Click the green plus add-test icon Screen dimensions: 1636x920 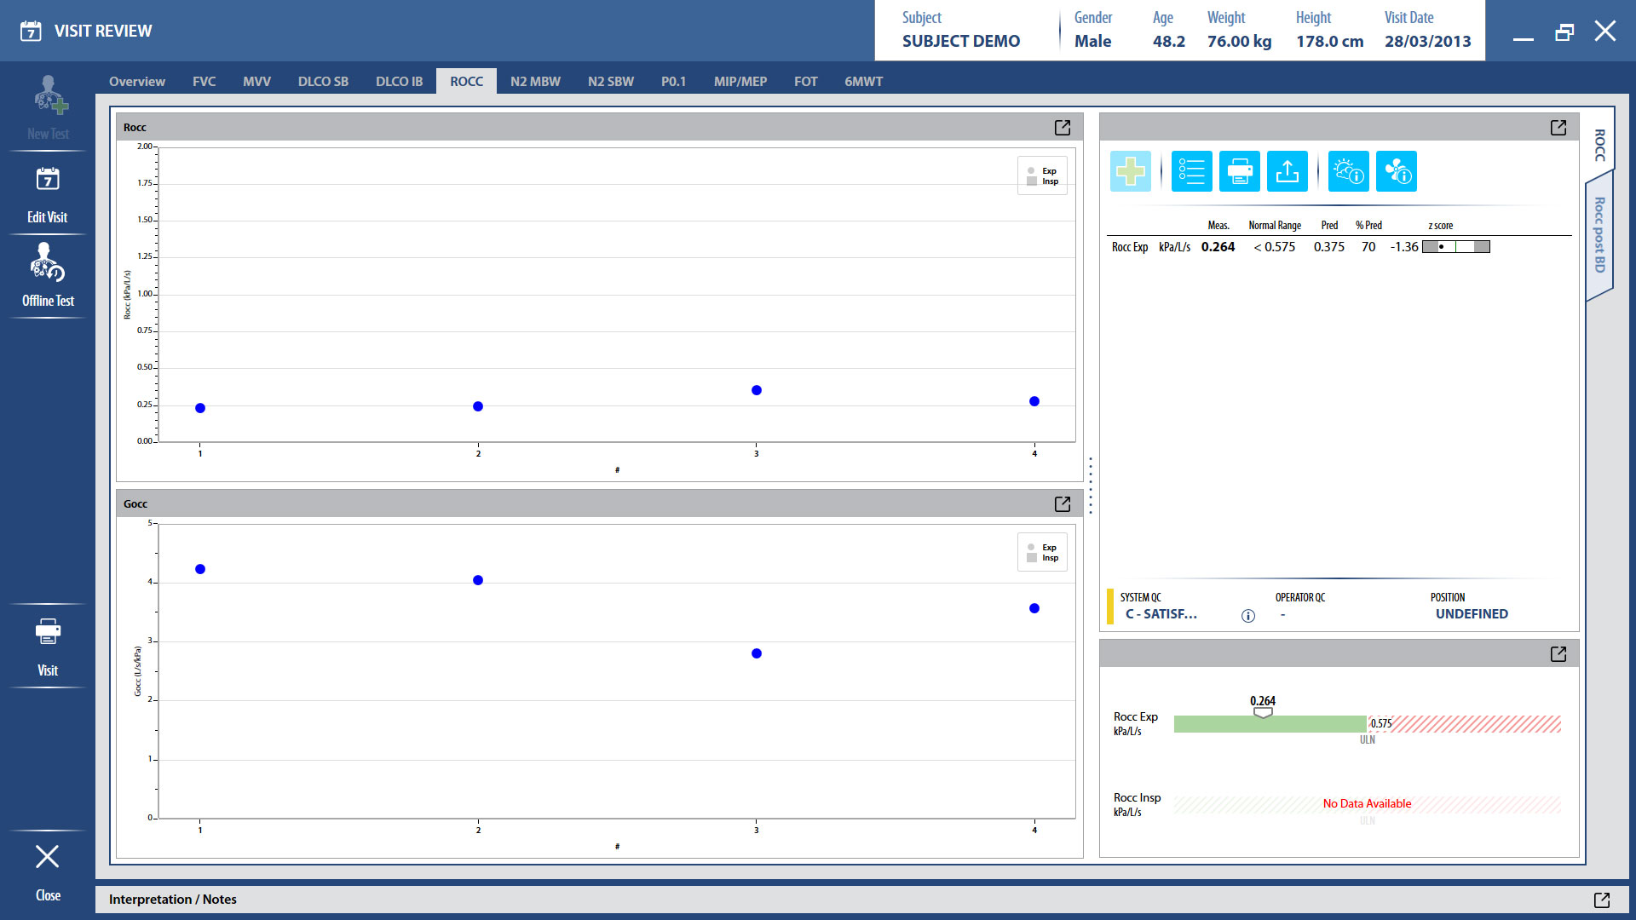click(1131, 171)
